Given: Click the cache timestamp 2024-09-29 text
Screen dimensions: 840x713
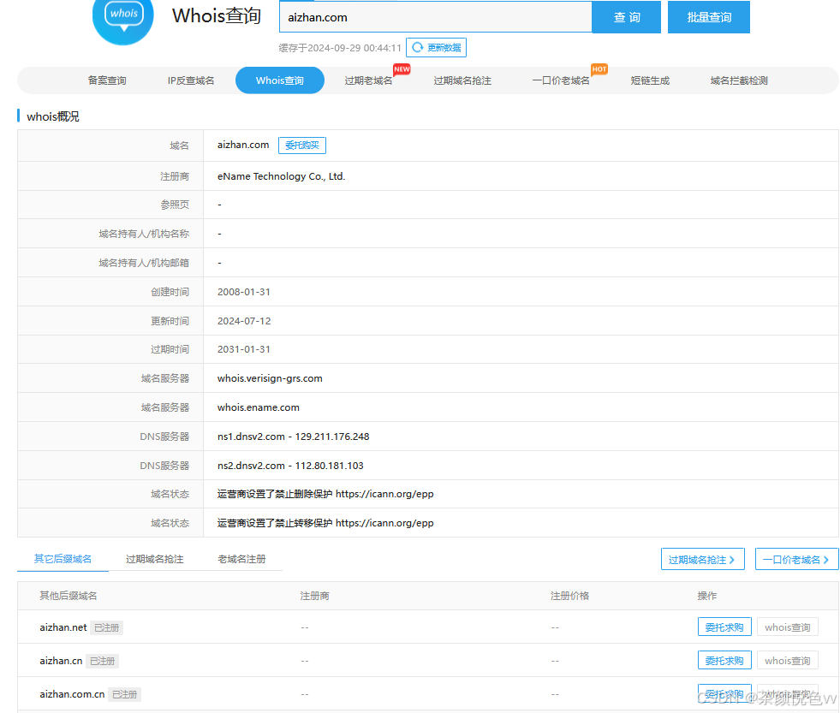Looking at the screenshot, I should tap(340, 48).
